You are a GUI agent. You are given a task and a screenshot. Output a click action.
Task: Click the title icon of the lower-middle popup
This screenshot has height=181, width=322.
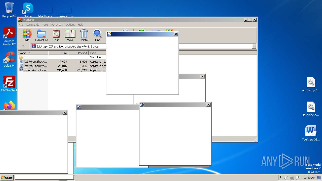[x=79, y=107]
